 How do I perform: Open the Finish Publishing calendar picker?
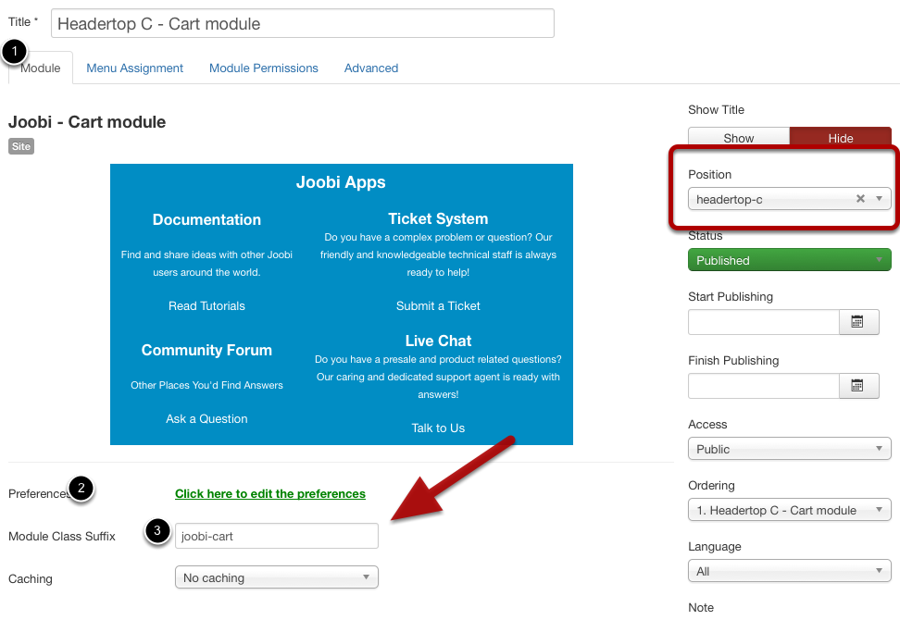[x=858, y=386]
